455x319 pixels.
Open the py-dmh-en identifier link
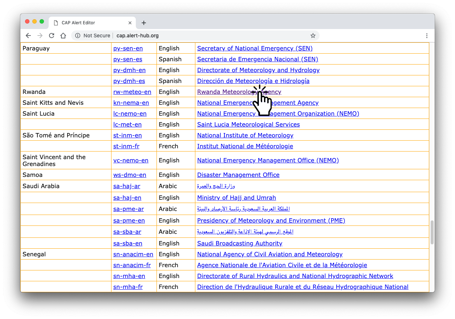(129, 70)
